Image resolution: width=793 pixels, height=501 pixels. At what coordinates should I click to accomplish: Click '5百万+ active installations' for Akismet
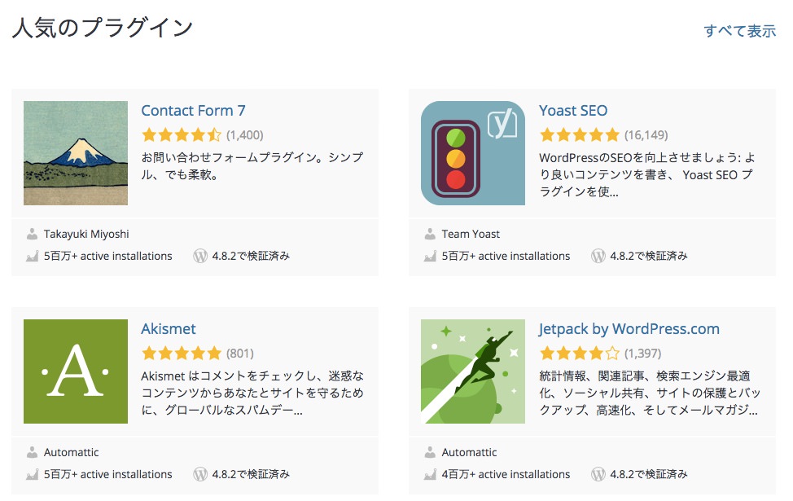pyautogui.click(x=107, y=474)
